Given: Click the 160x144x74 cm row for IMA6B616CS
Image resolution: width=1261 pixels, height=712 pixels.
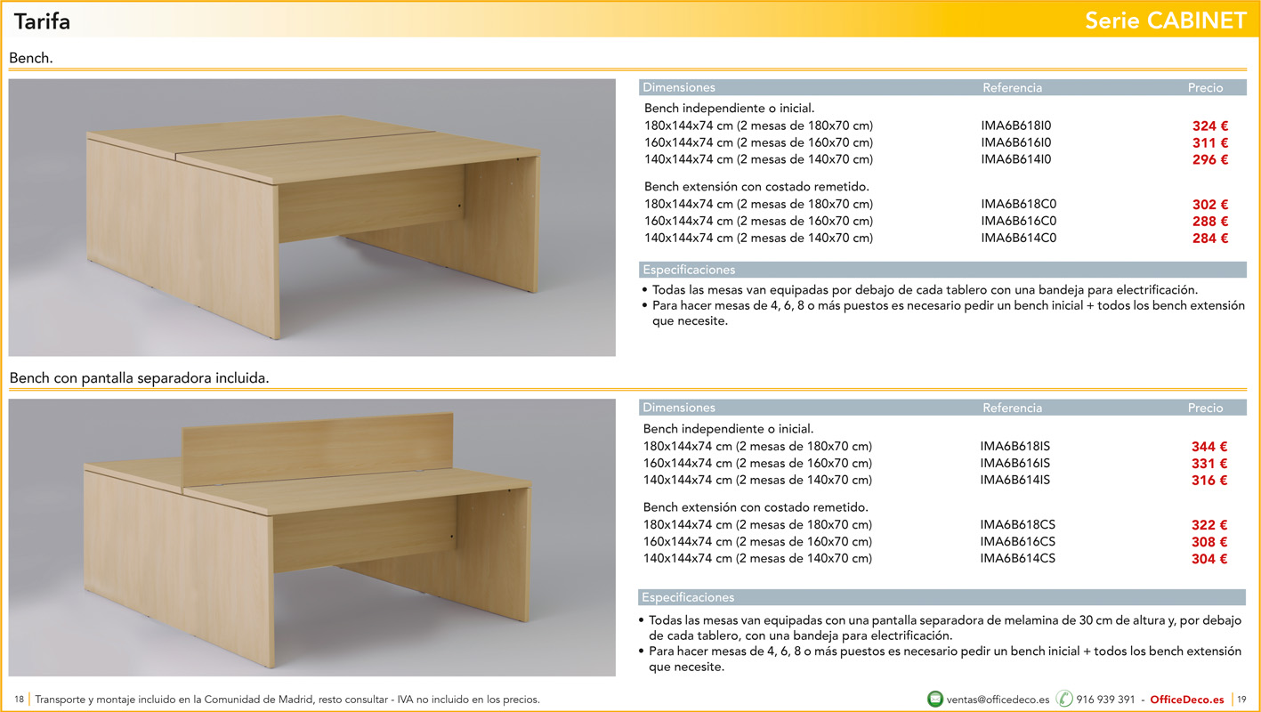Looking at the screenshot, I should (x=935, y=541).
